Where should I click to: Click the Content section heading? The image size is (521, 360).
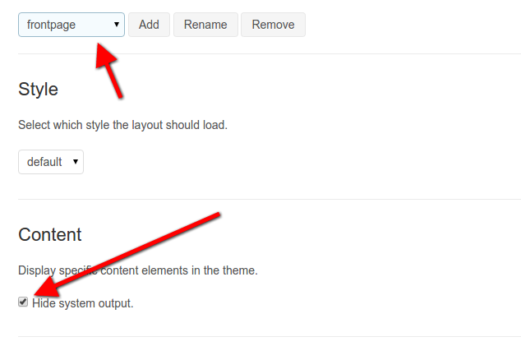pos(50,234)
